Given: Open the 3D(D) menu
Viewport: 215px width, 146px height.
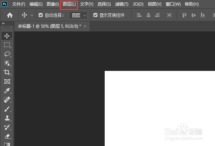Looking at the screenshot, I should point(138,4).
